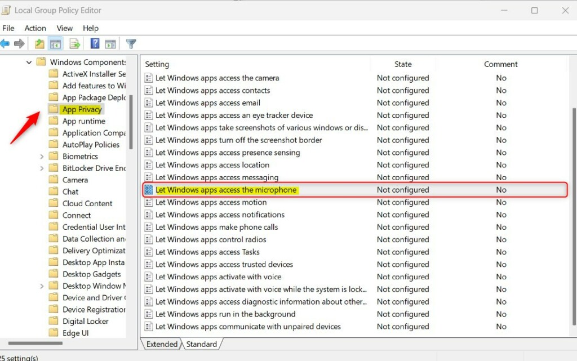Sort by the State column header
Screen dimensions: 577x361
point(403,64)
